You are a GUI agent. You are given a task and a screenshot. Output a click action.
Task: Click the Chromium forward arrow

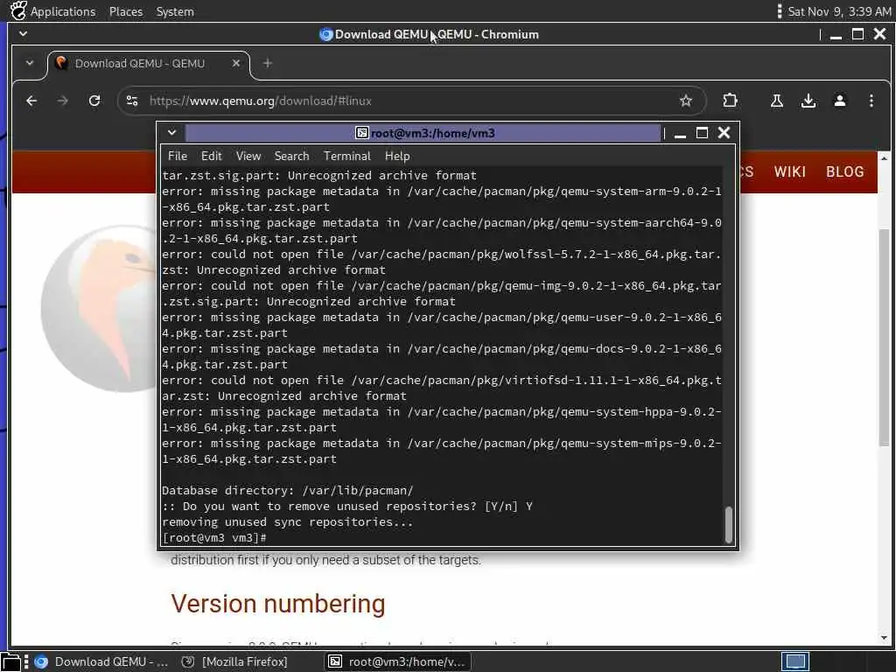pos(63,101)
